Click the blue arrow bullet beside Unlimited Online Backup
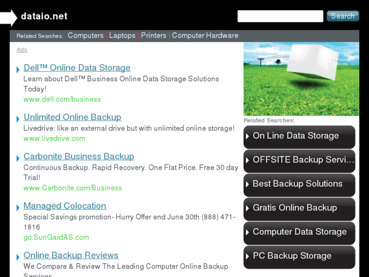Image resolution: width=369 pixels, height=277 pixels. click(18, 119)
